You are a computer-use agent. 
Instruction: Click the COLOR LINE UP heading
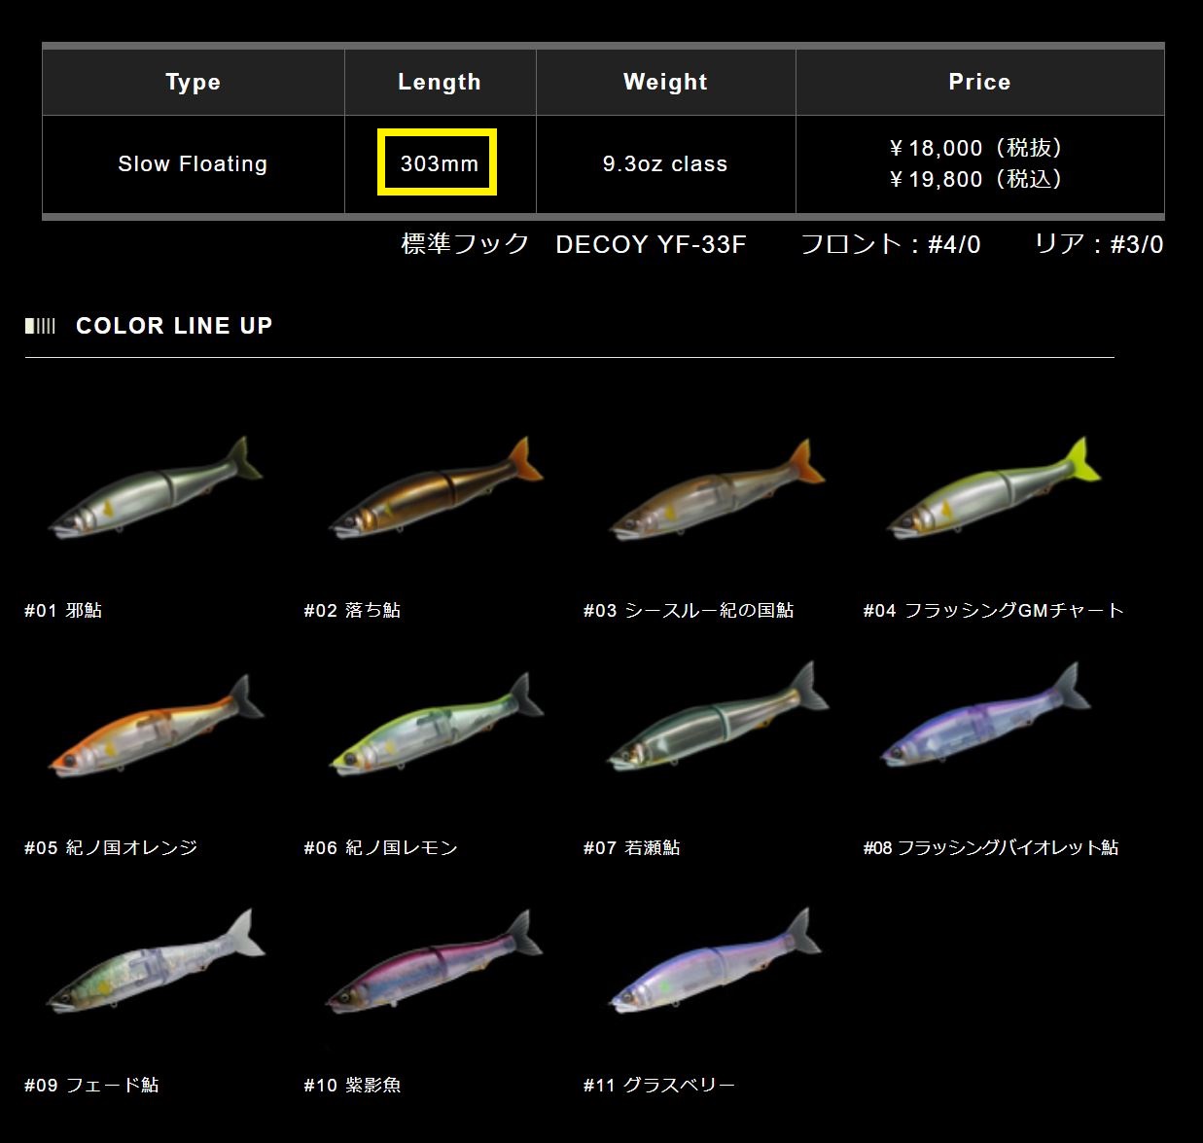coord(174,326)
